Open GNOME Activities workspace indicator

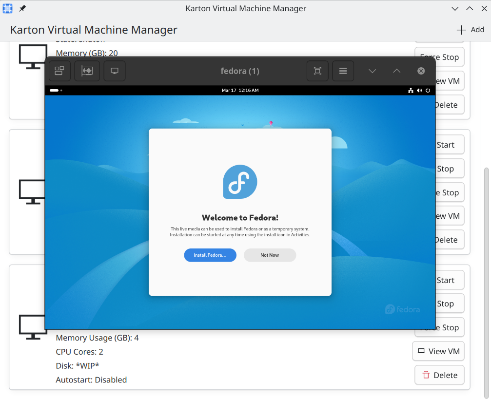point(56,91)
